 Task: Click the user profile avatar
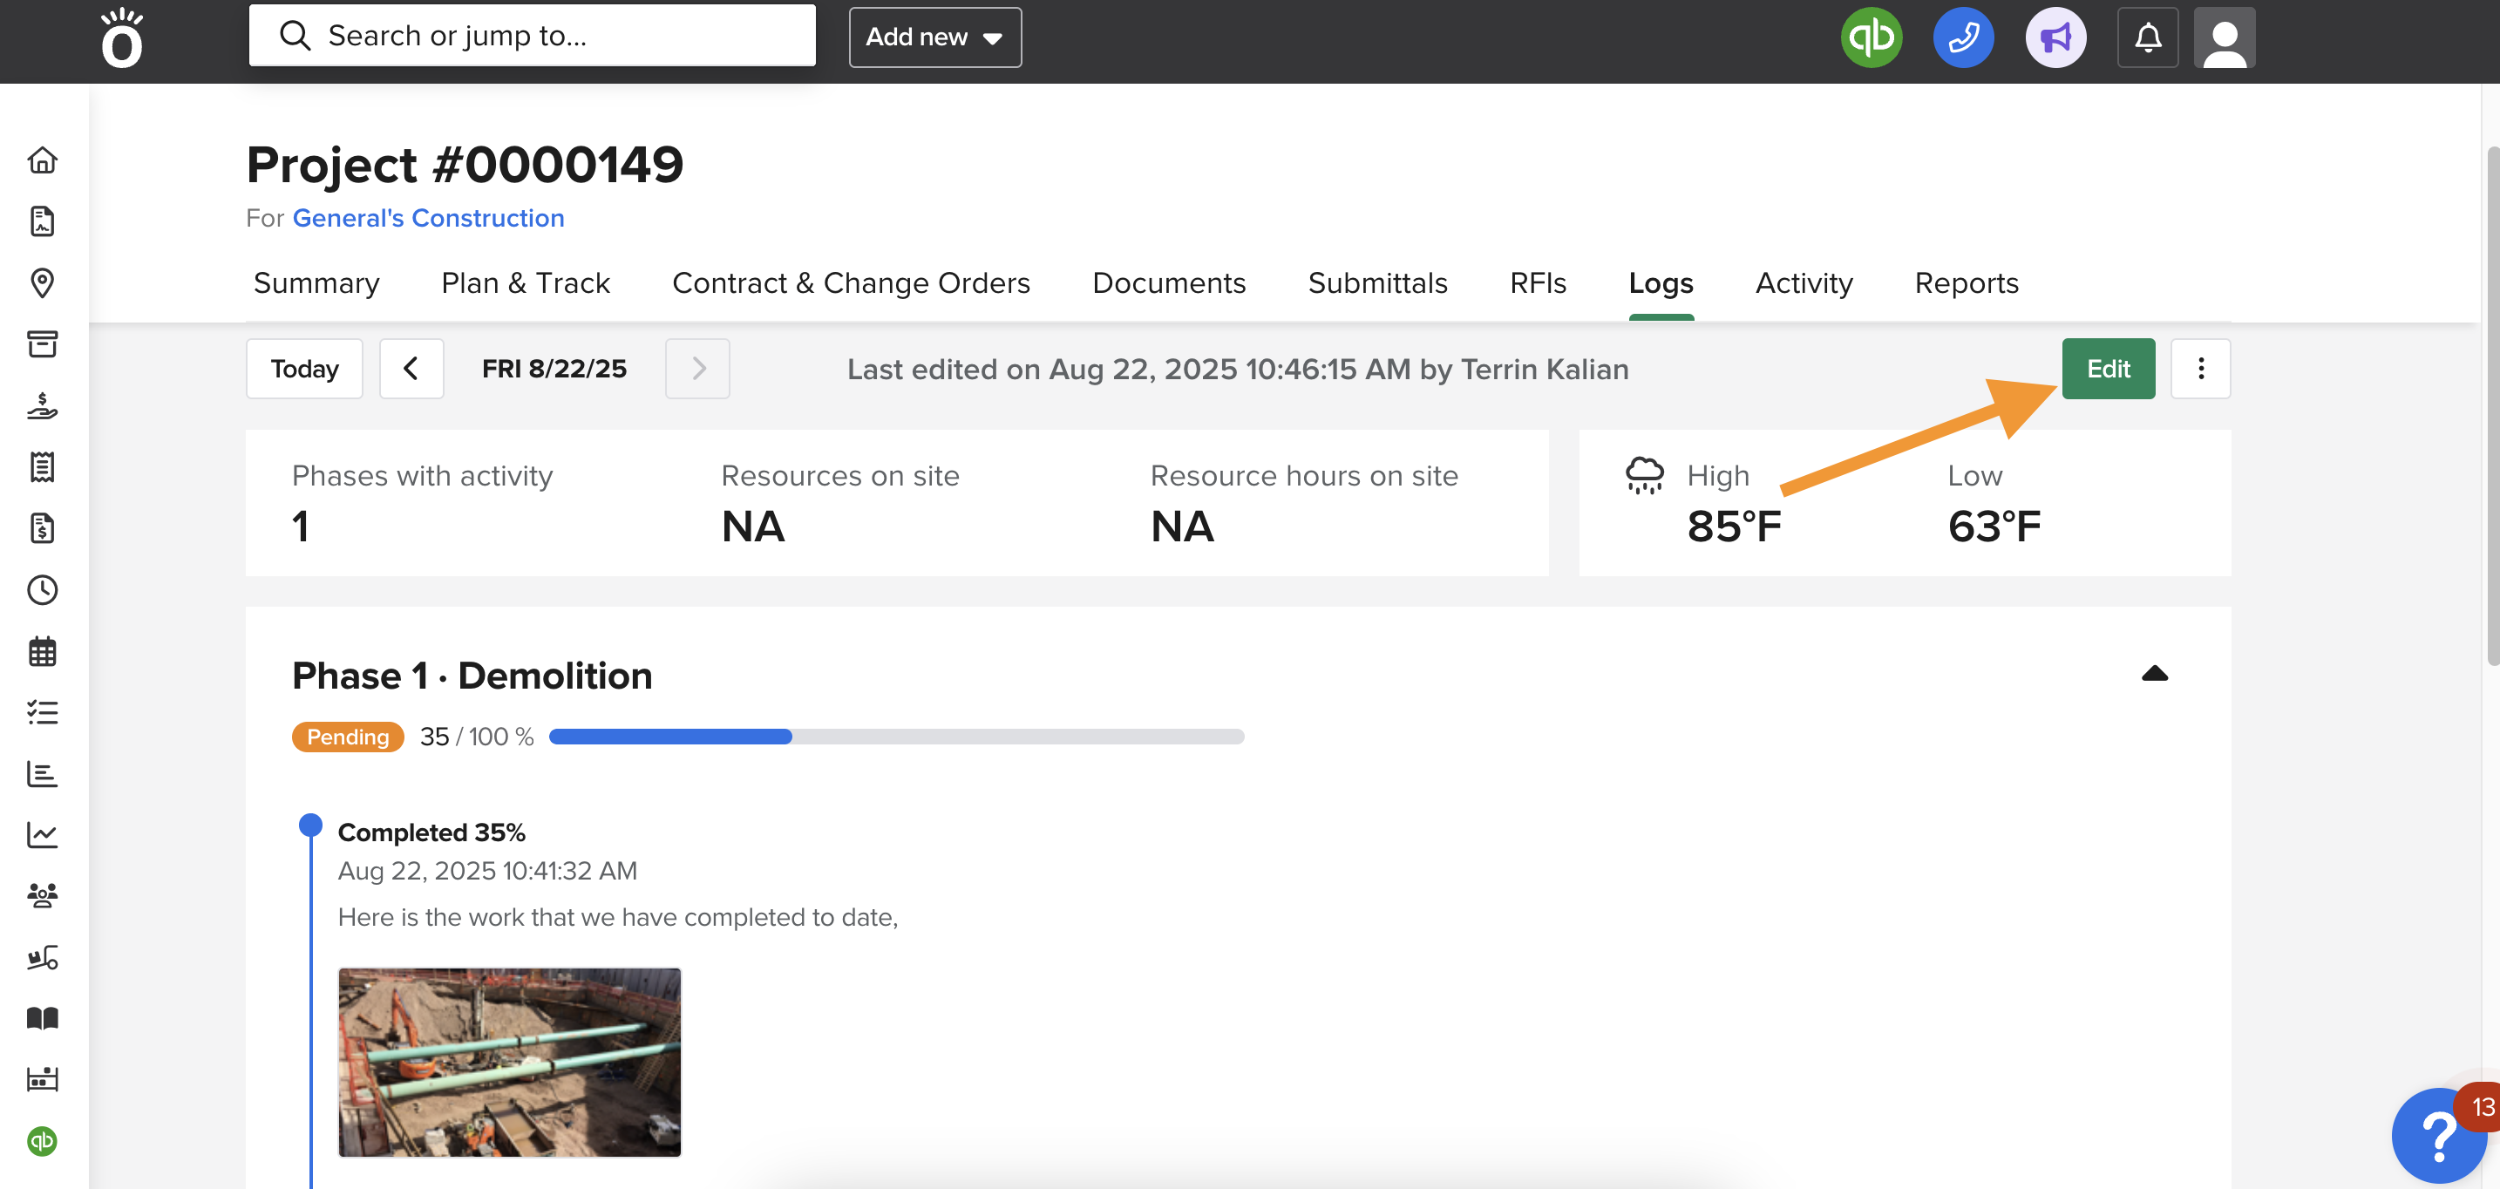(2225, 37)
